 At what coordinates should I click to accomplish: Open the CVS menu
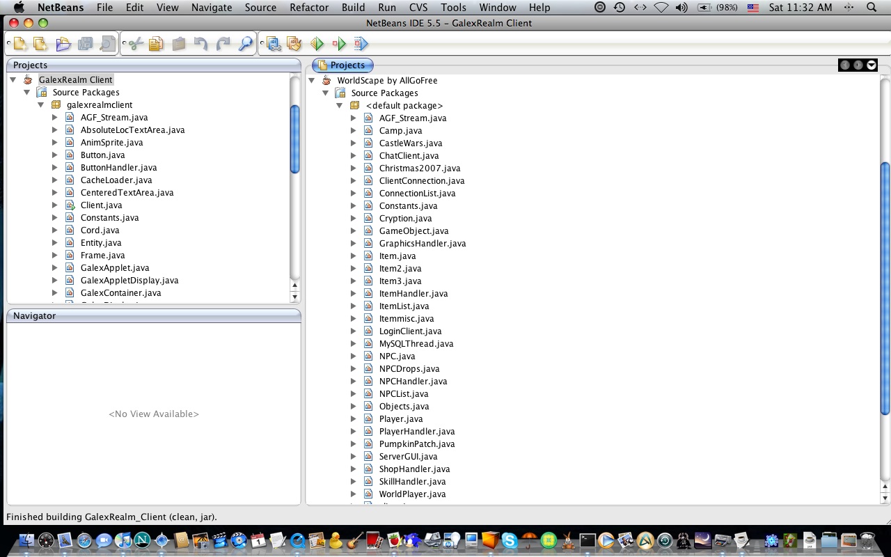point(418,8)
